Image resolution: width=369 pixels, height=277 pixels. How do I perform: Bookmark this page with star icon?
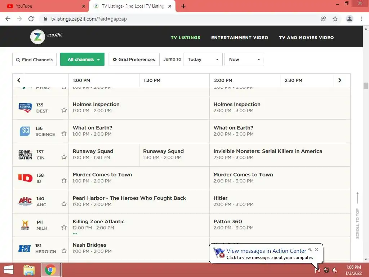pos(335,19)
